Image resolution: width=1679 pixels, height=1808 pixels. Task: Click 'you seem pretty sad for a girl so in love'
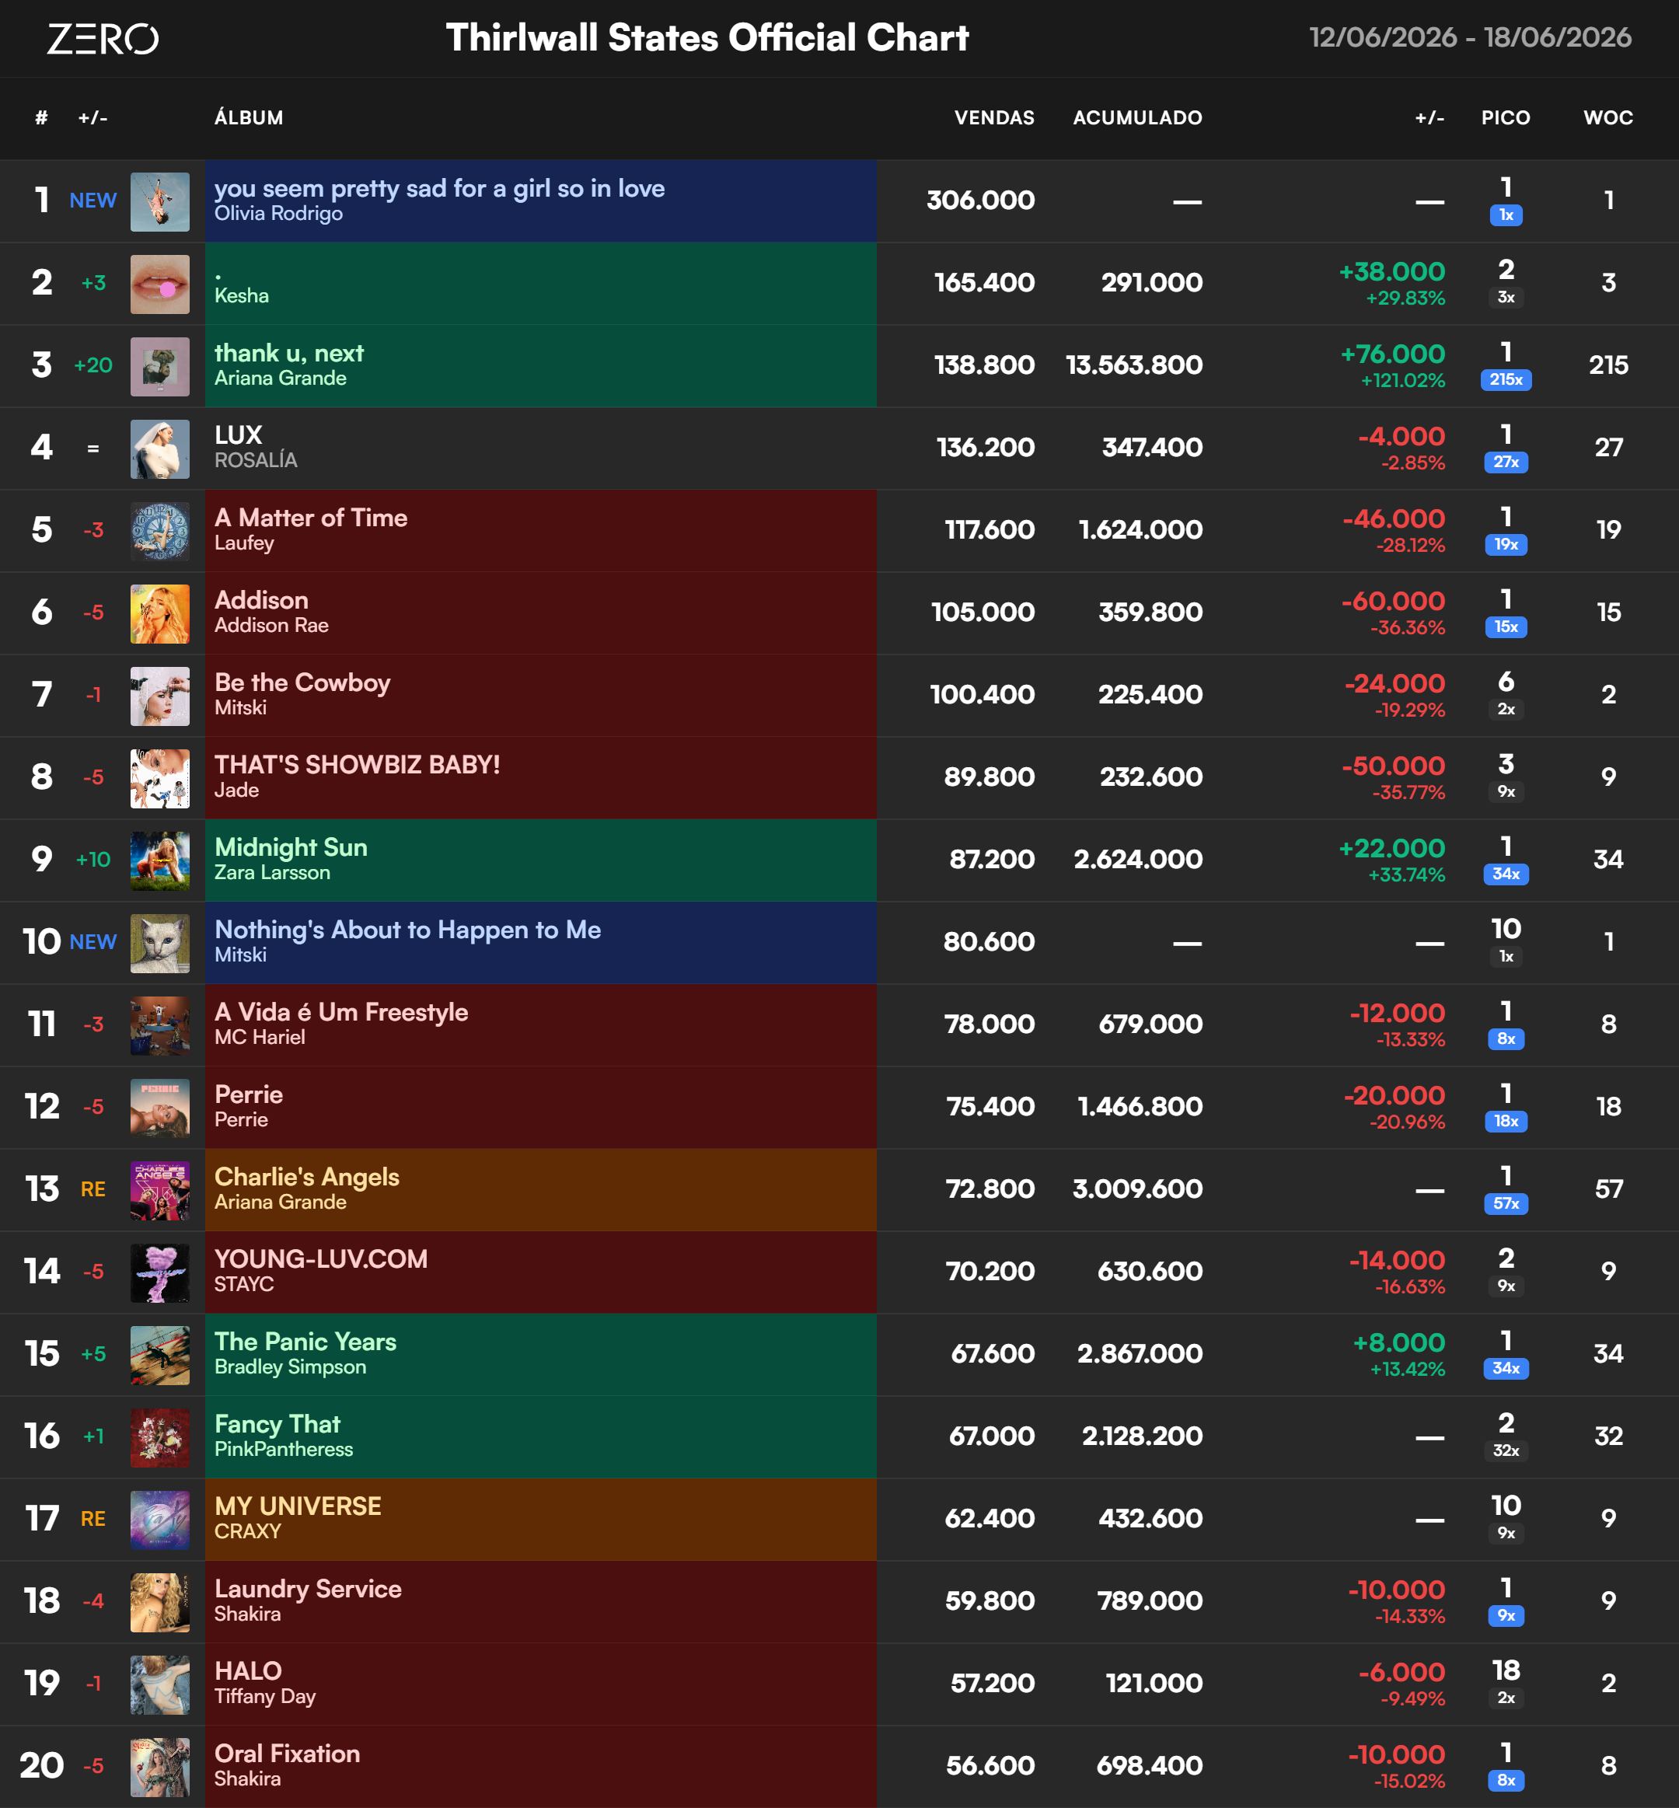click(440, 188)
